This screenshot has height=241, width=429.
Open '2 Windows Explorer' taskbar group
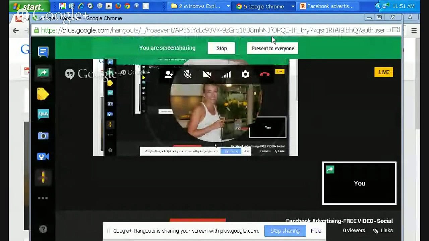[200, 6]
